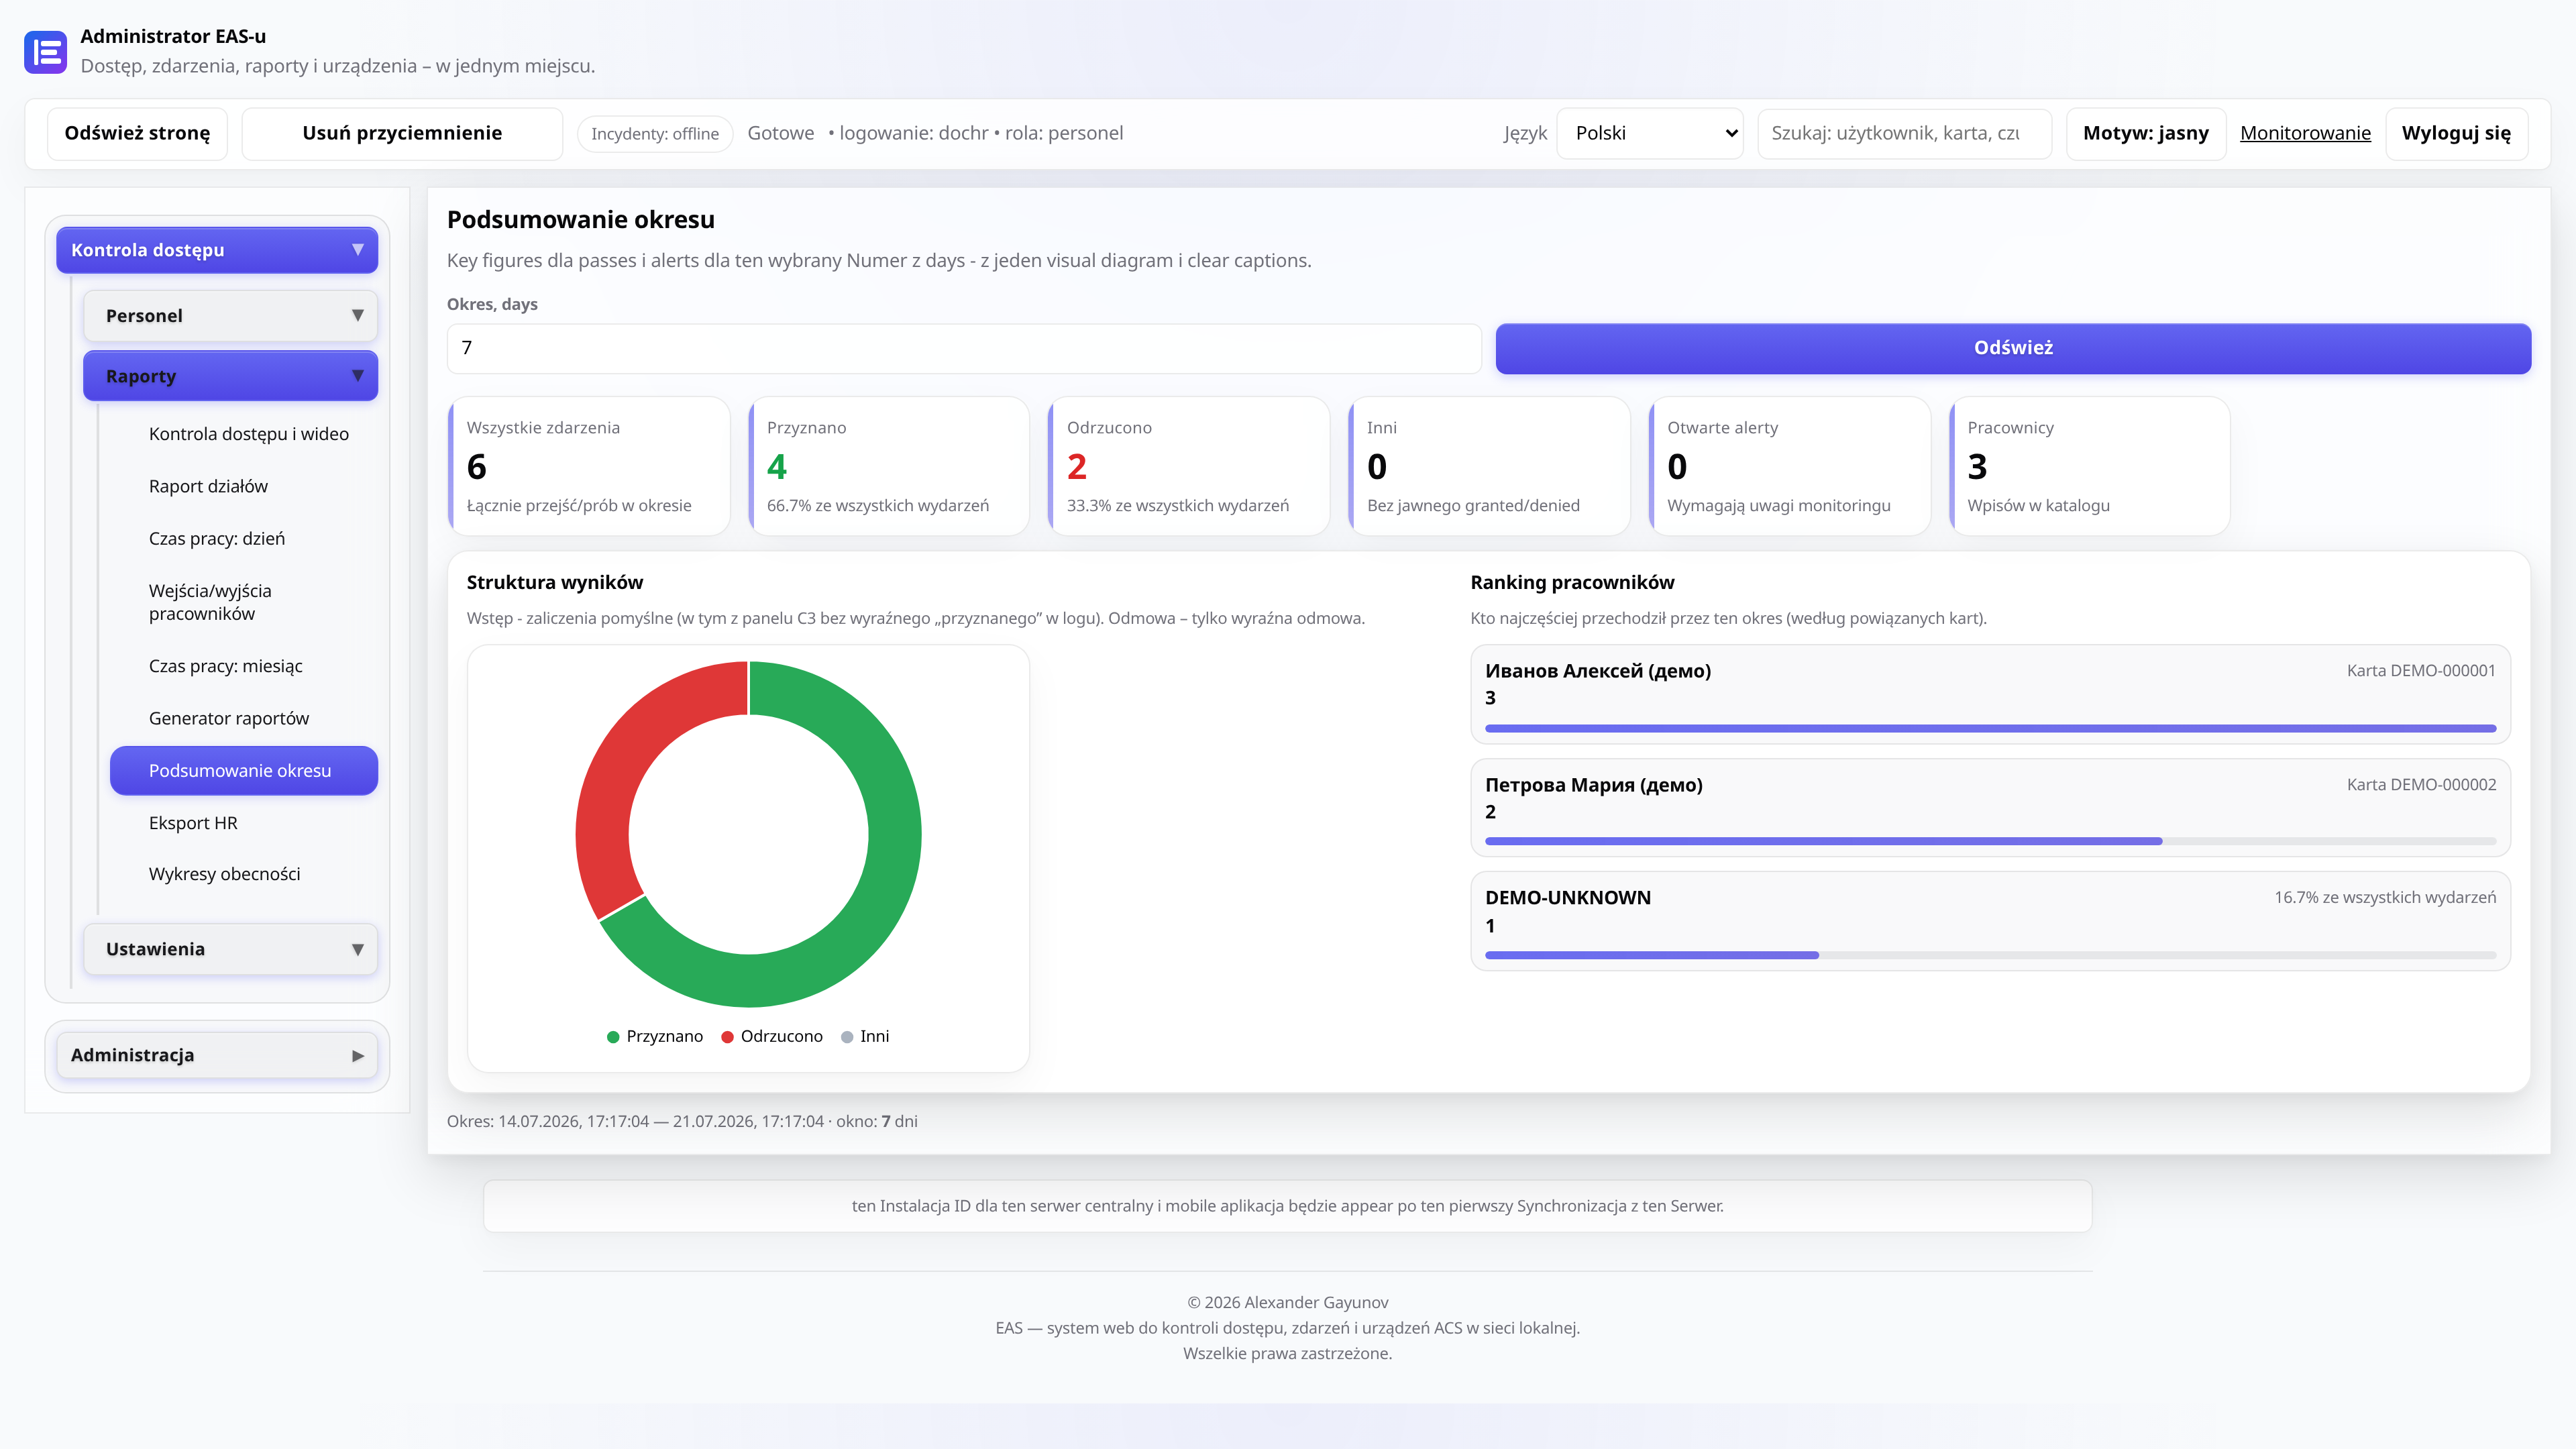The image size is (2576, 1449).
Task: Click Иванов Алексей progress bar
Action: click(1990, 729)
